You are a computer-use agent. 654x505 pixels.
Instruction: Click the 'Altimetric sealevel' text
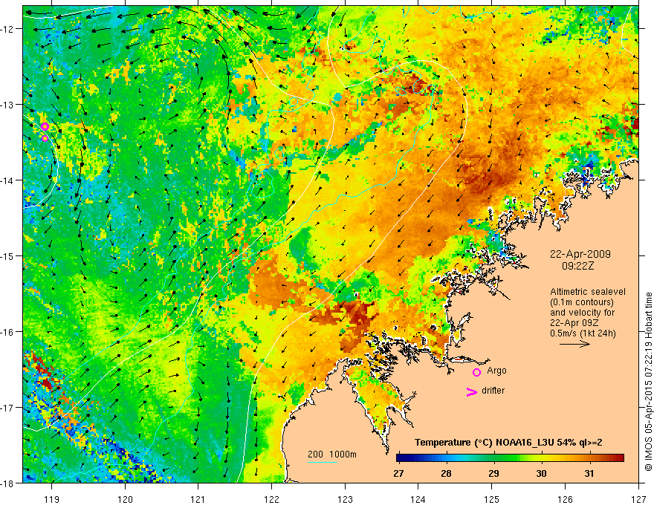point(588,292)
